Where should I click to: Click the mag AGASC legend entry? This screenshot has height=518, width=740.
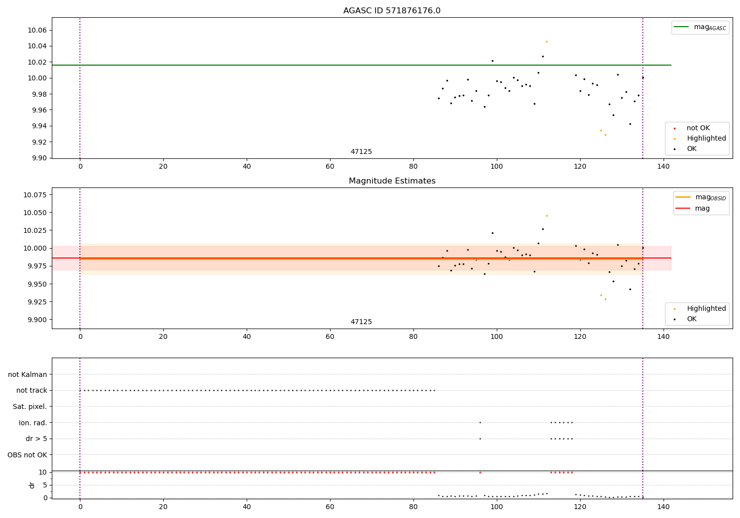click(x=700, y=28)
